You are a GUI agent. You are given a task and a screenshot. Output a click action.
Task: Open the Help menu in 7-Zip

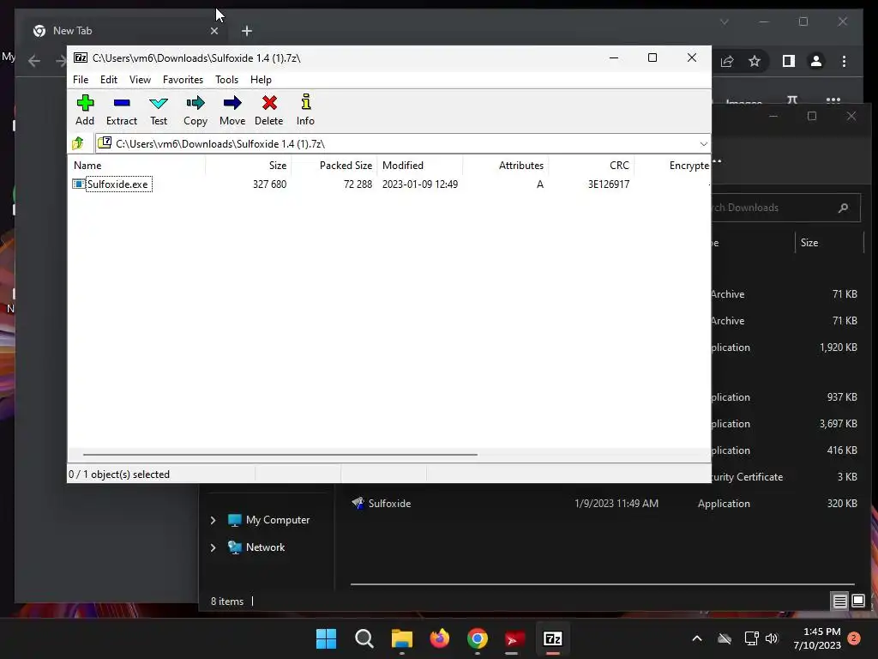tap(261, 80)
